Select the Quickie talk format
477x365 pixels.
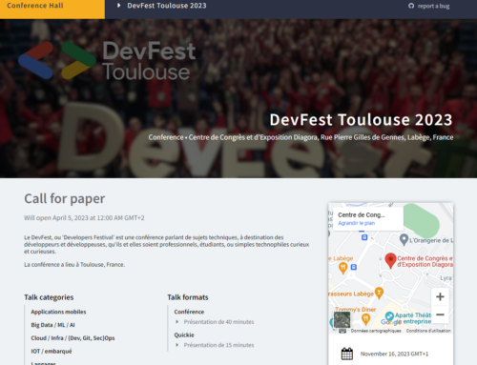[184, 335]
